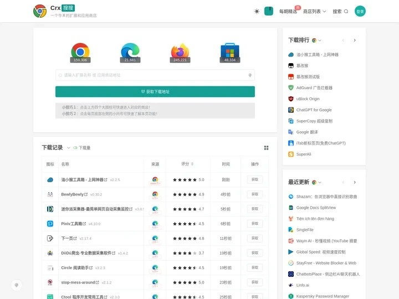
Task: Open ChatGPT for Google icon
Action: (x=291, y=110)
